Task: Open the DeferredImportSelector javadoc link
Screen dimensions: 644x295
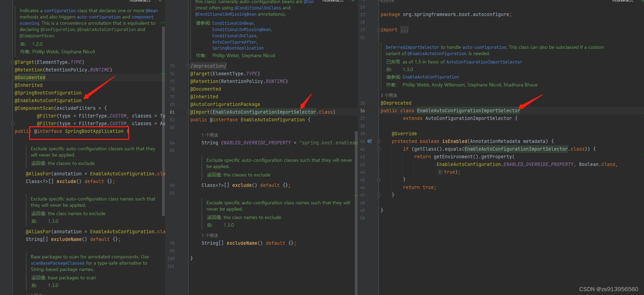Action: [x=412, y=47]
